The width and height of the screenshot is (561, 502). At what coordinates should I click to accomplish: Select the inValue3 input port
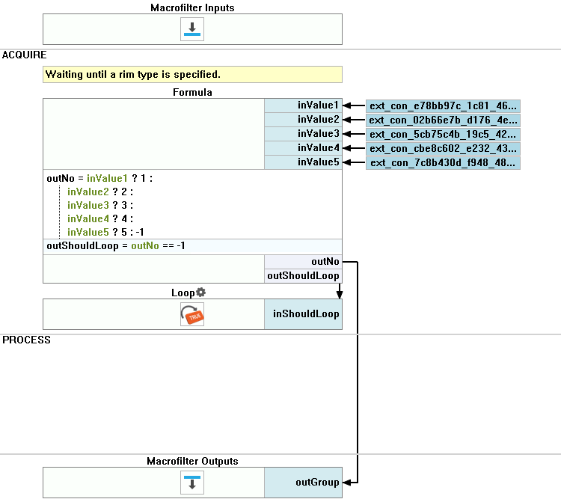303,134
